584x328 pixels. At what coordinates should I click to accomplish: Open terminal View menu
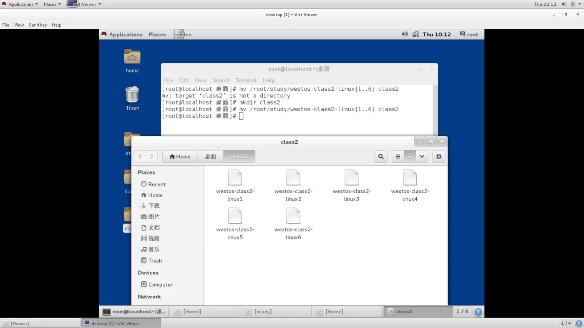[x=200, y=80]
